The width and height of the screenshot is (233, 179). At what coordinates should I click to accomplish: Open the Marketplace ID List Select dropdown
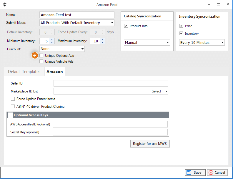coord(167,91)
